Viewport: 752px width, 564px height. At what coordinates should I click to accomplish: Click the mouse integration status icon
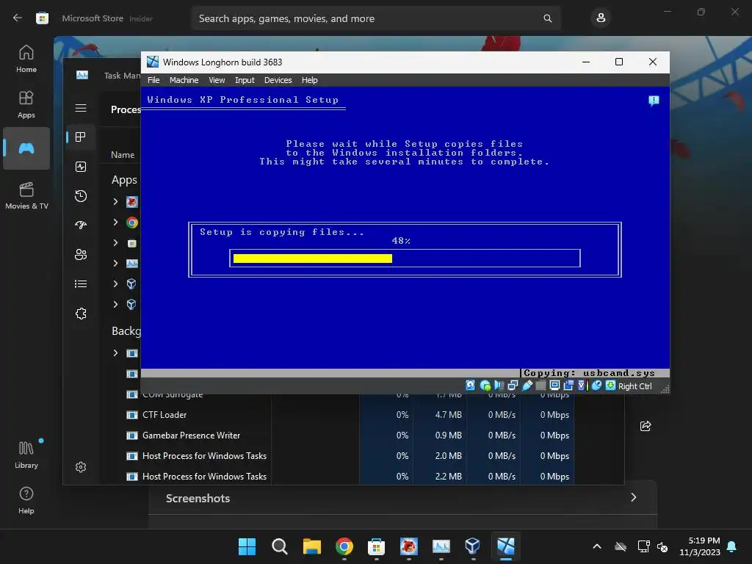[596, 386]
